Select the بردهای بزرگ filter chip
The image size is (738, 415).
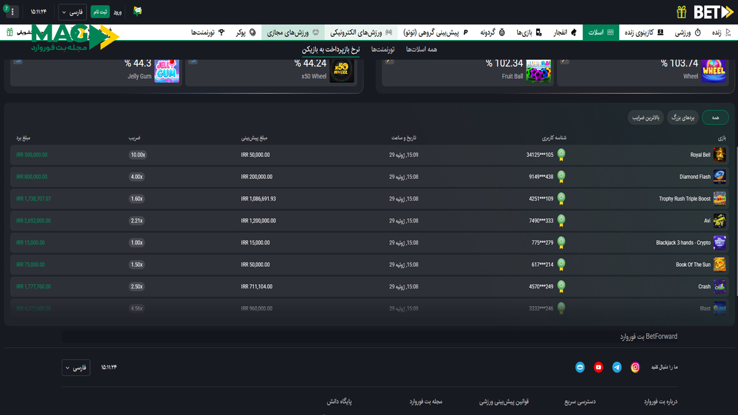(x=683, y=117)
